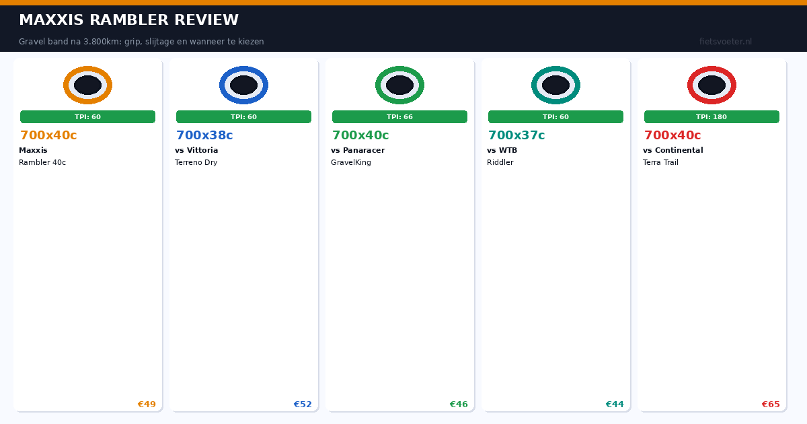Image resolution: width=807 pixels, height=424 pixels.
Task: Click the green Panaracer GravelKing tire icon
Action: coord(399,85)
